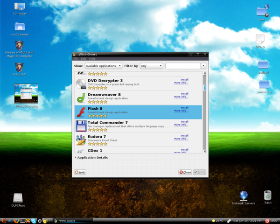Open the Filter by Any dropdown
Screen dimensions: 280x224
(x=151, y=66)
